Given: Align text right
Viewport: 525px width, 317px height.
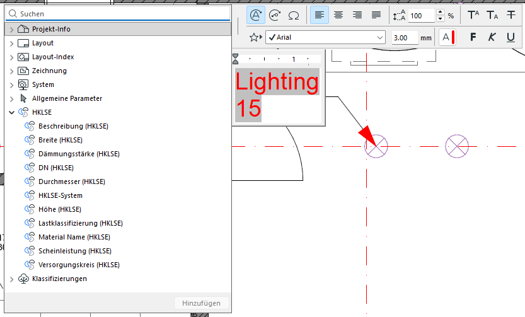Looking at the screenshot, I should (x=357, y=15).
